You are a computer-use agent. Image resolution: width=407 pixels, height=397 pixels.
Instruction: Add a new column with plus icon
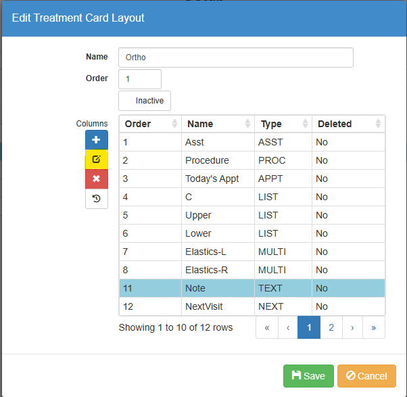click(x=96, y=140)
